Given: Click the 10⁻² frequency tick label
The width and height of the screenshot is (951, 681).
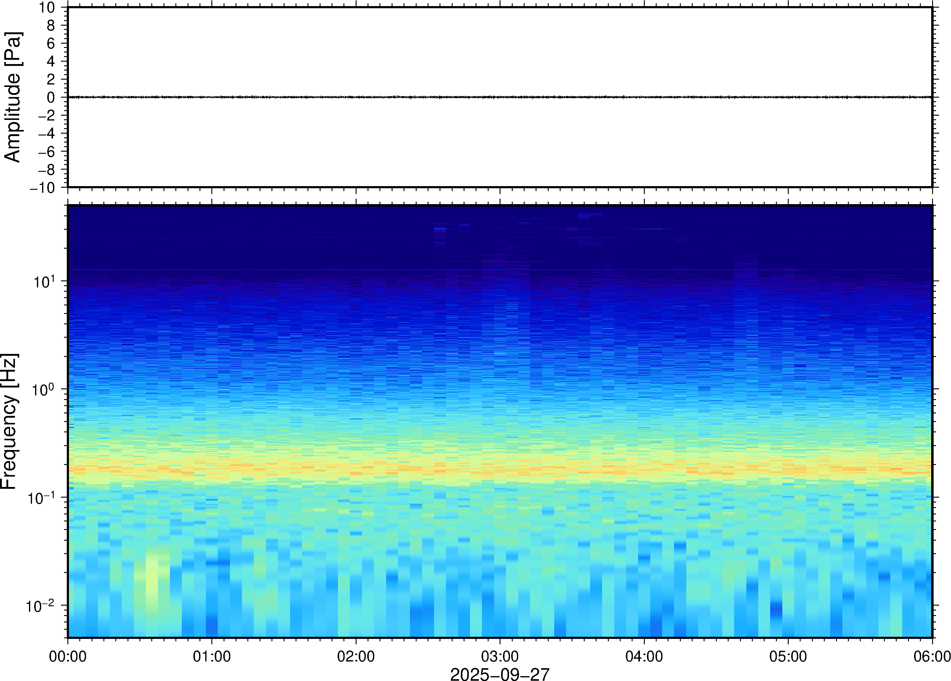Looking at the screenshot, I should click(x=40, y=606).
